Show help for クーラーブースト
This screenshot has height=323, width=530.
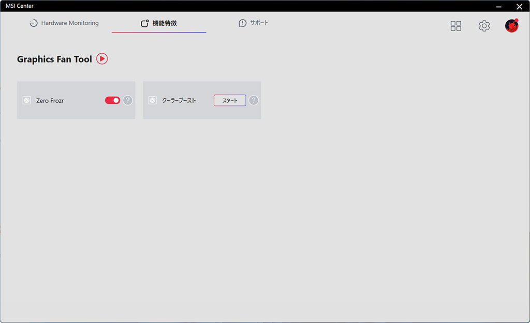[x=254, y=100]
